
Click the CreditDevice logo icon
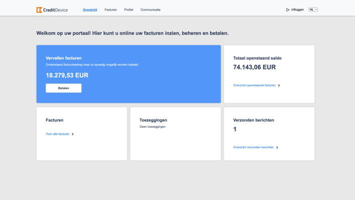(39, 10)
